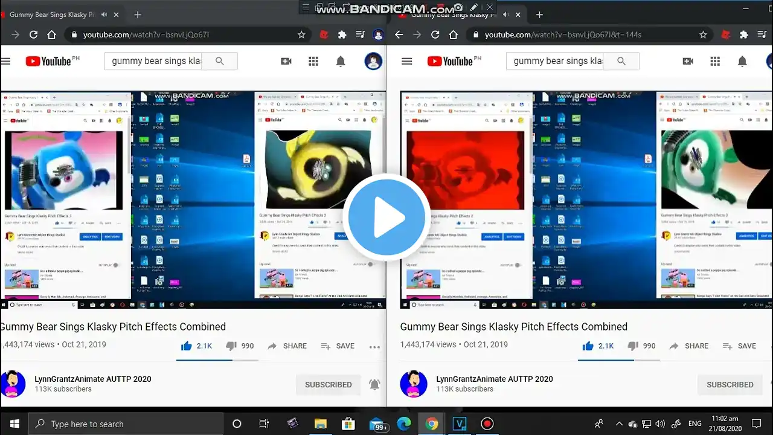Open the Create video menu in right window
The width and height of the screenshot is (773, 435).
pos(688,61)
